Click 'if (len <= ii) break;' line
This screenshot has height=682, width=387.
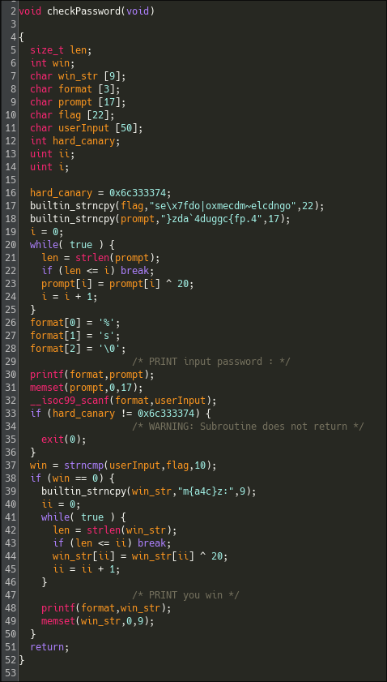click(112, 543)
